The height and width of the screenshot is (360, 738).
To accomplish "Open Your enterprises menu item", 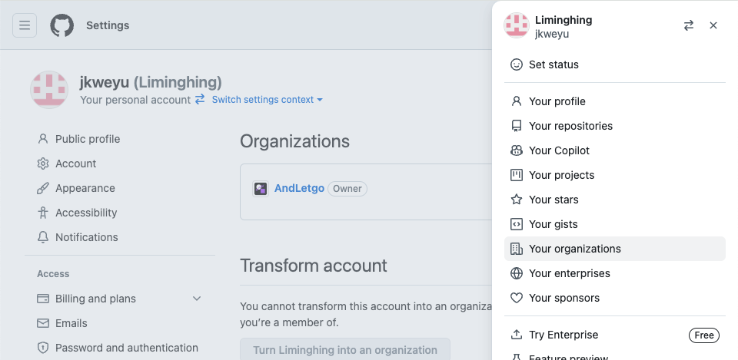I will (x=615, y=273).
